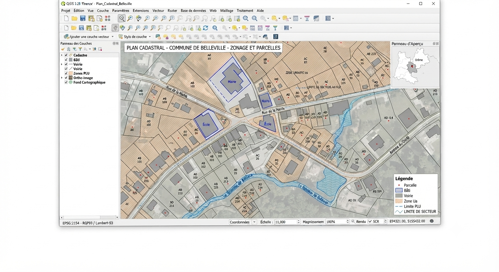The image size is (499, 272).
Task: Click the Orthc-image raster layer icon
Action: pos(71,78)
